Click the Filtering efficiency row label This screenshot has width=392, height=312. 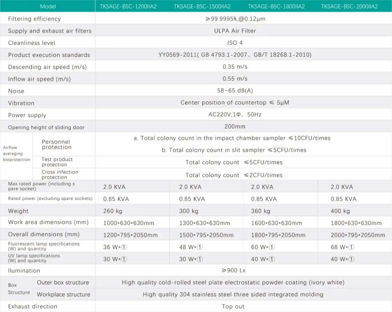tap(34, 19)
